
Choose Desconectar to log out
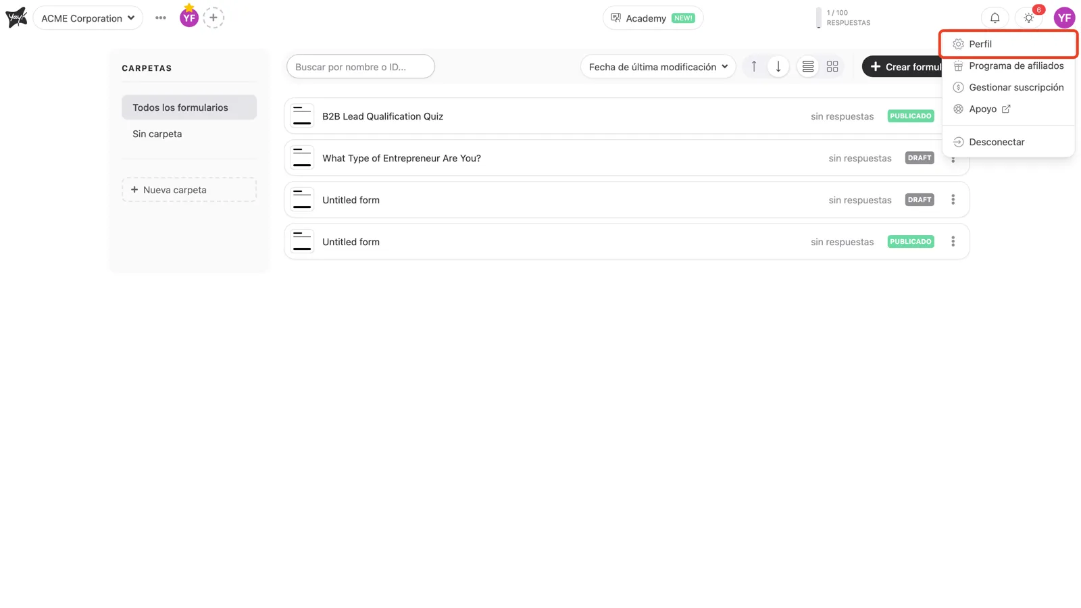tap(1008, 142)
